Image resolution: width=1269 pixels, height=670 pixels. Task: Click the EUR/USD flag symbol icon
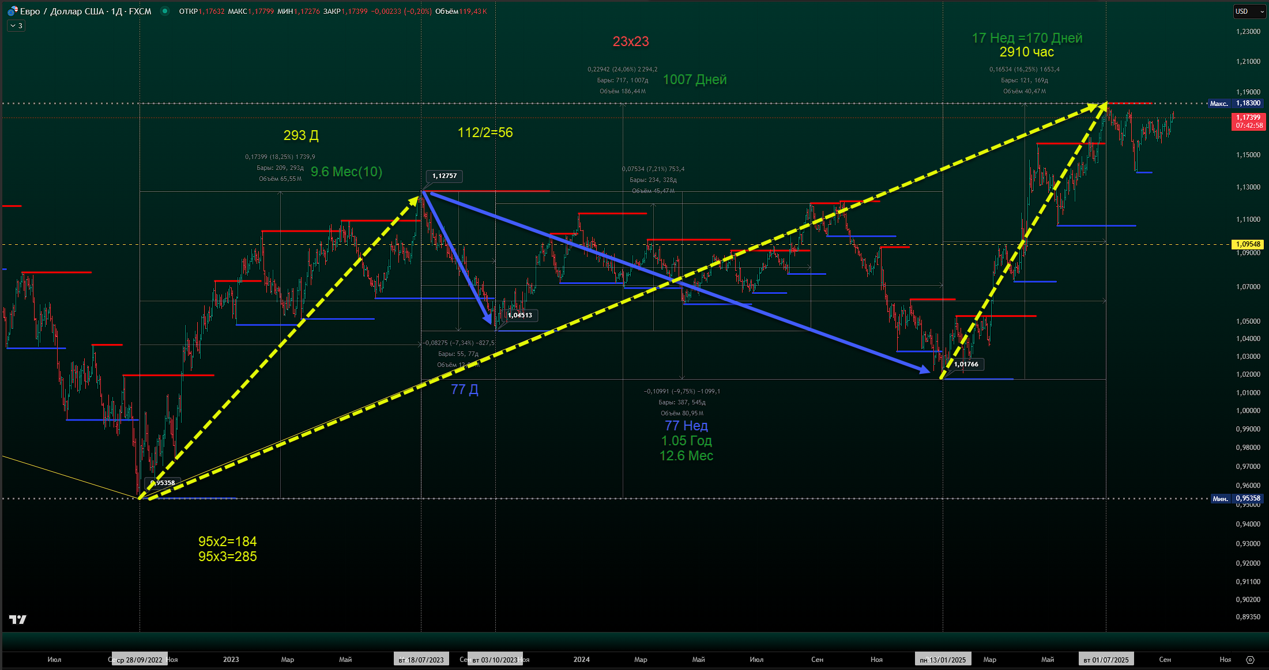click(x=12, y=11)
